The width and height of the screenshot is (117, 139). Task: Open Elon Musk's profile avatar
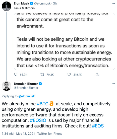7,6
